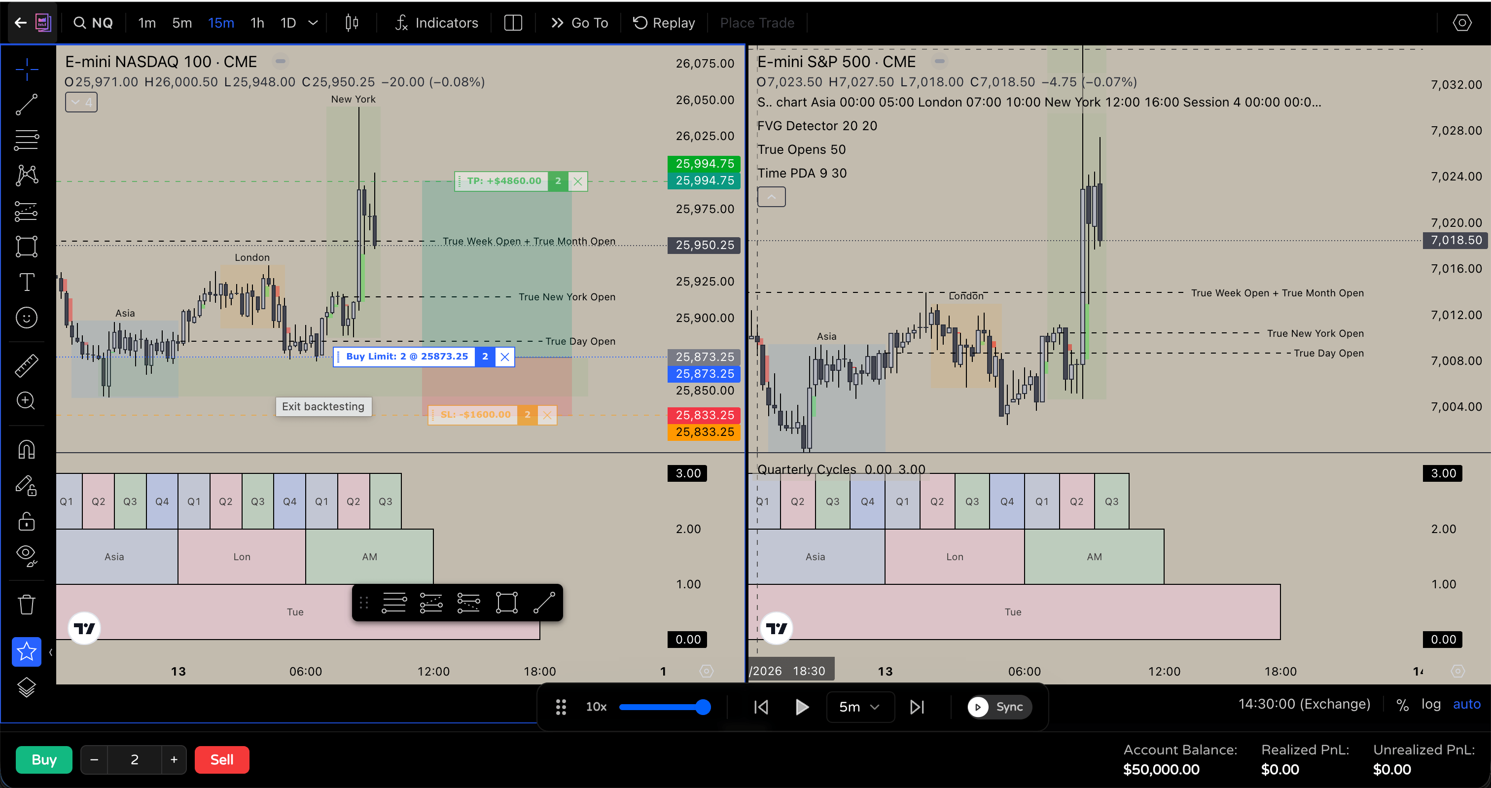
Task: Cancel the Buy Limit order with X
Action: (505, 357)
